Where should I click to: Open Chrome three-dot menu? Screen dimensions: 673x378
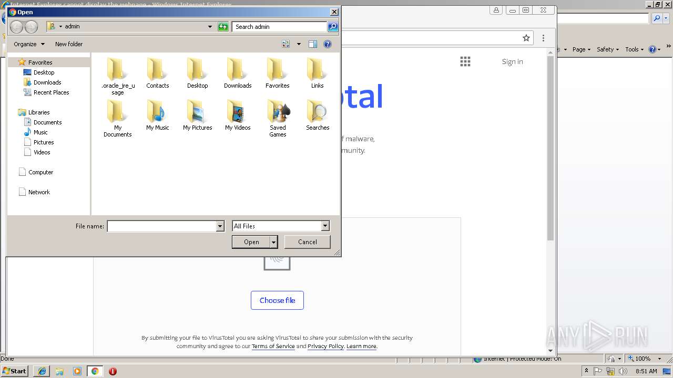coord(543,38)
